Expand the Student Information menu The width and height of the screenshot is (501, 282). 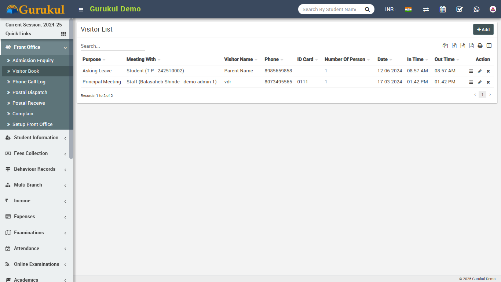[x=36, y=138]
